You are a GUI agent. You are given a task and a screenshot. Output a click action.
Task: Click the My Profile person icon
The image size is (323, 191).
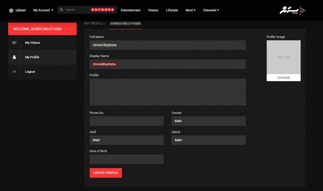pyautogui.click(x=14, y=57)
